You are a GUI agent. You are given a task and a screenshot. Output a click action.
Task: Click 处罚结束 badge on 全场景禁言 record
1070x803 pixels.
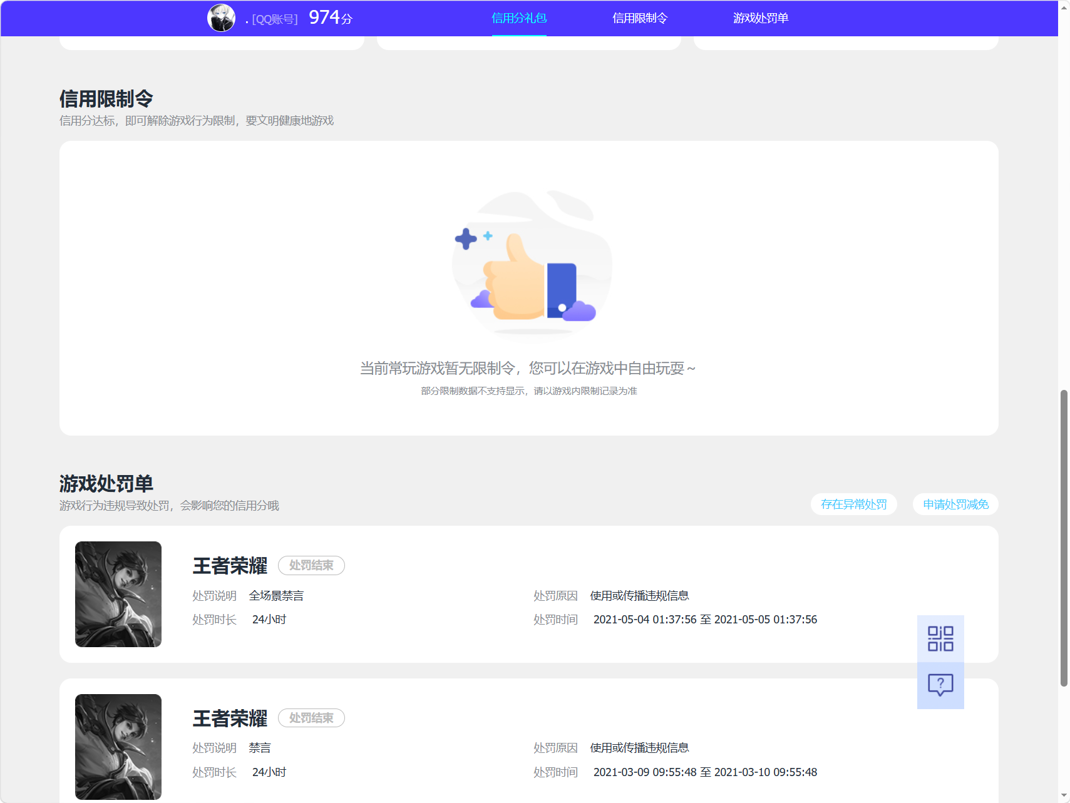(311, 565)
